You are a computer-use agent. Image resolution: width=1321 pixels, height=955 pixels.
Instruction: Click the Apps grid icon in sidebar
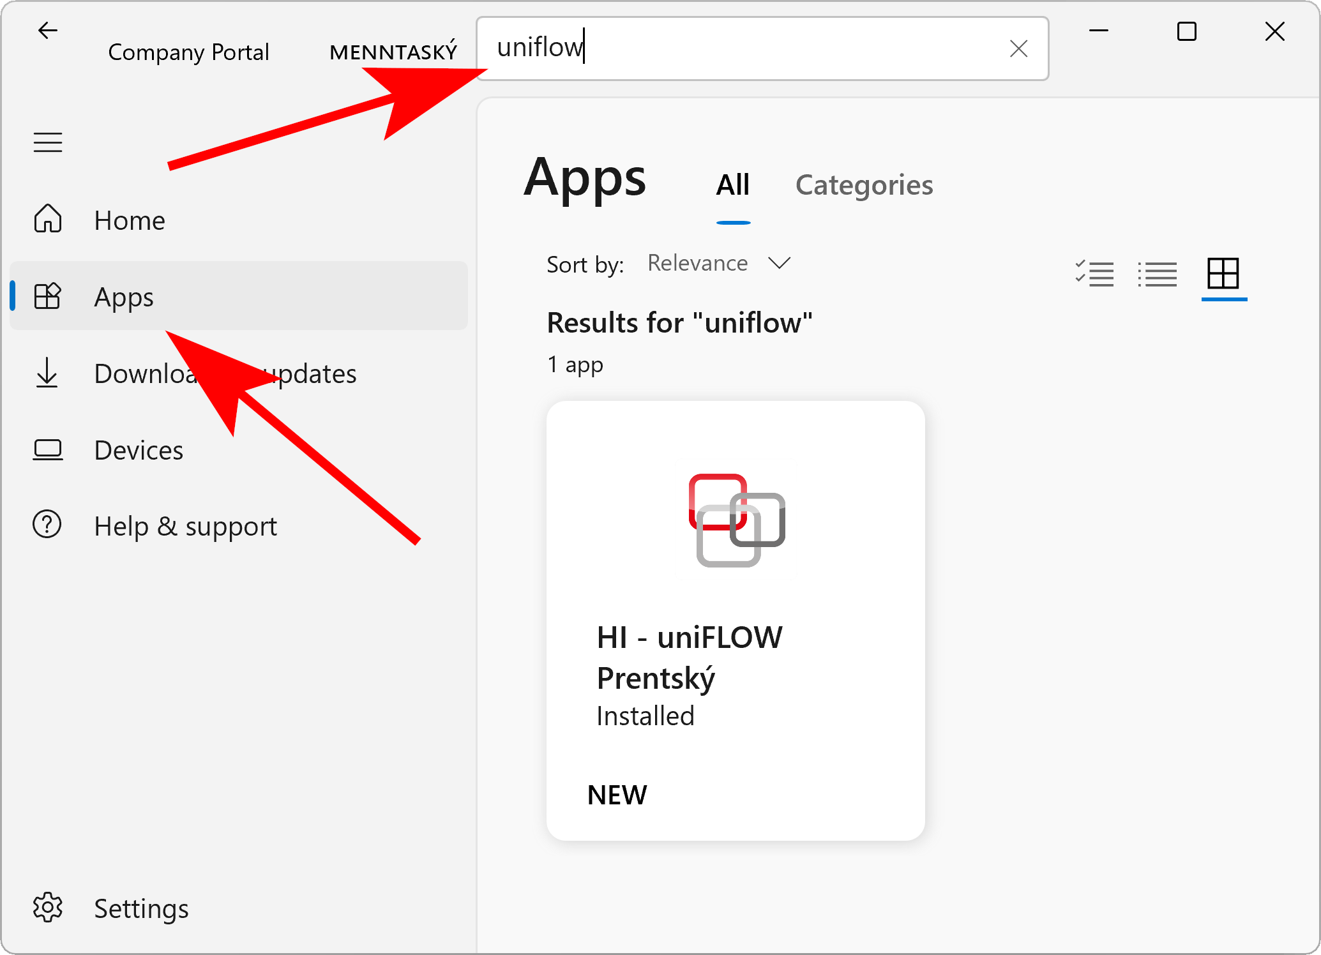coord(48,296)
